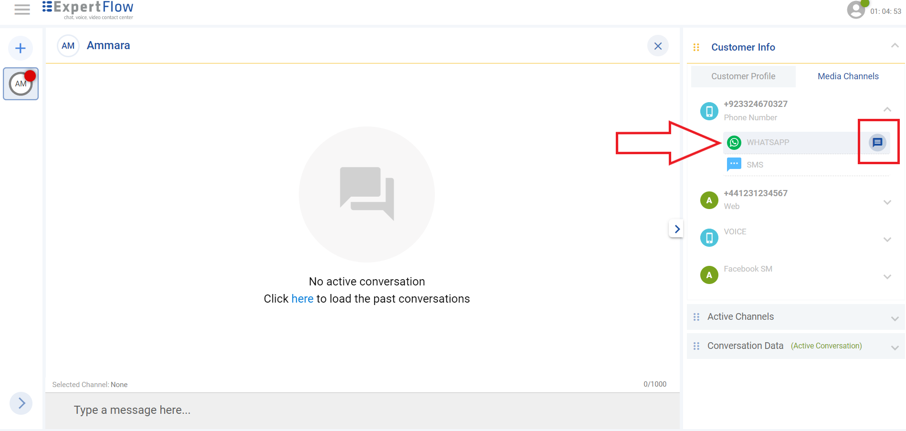906x431 pixels.
Task: Select the WHATSAPP channel icon
Action: click(734, 142)
